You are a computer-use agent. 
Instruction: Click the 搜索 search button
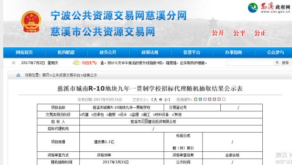coord(285,63)
